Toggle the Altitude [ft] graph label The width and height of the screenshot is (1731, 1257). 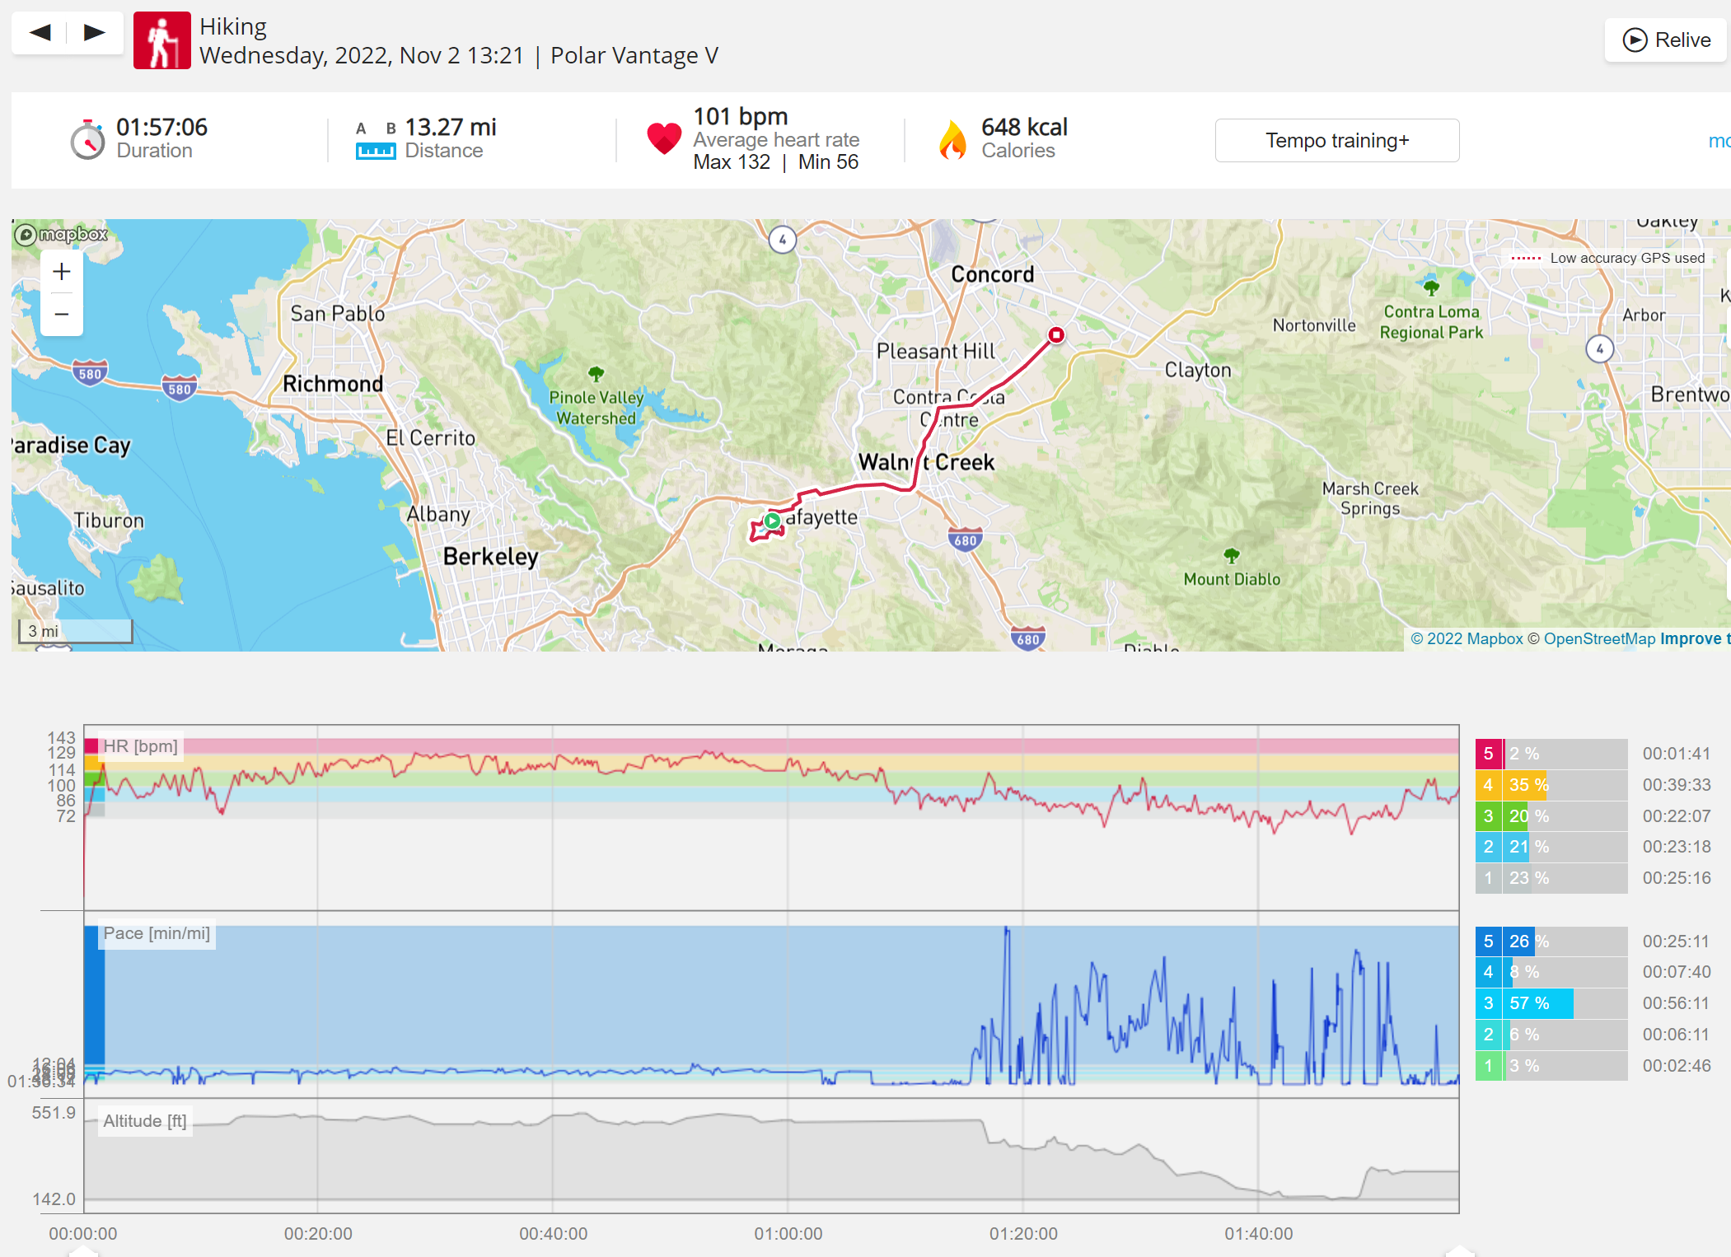[145, 1121]
